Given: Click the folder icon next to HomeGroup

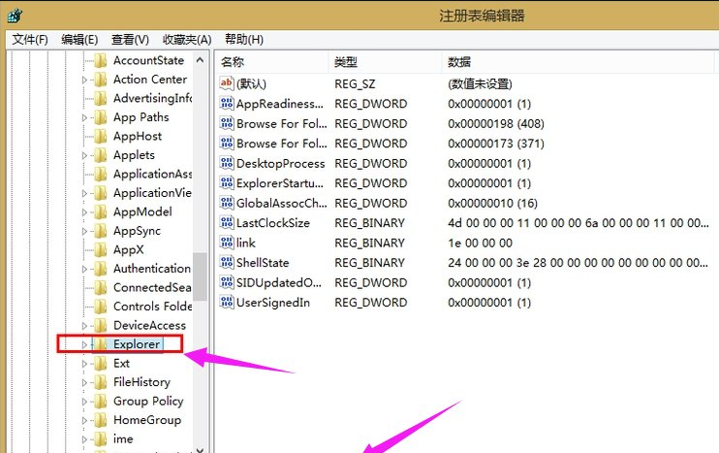Looking at the screenshot, I should pos(100,420).
